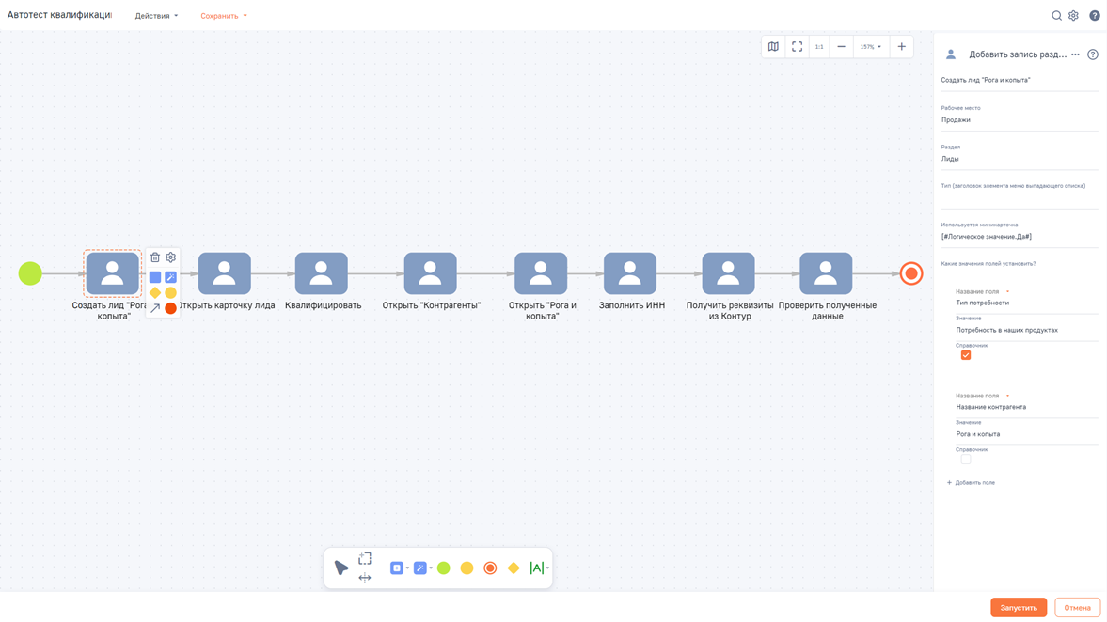Click the Запустить button
Screen dimensions: 1107x622
tap(1019, 608)
